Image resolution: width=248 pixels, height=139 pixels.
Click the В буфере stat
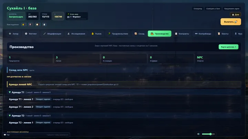tap(171, 59)
